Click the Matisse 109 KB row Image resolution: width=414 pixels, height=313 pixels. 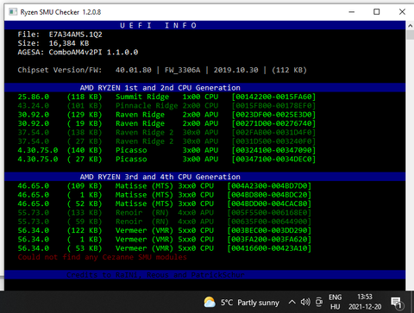click(x=165, y=186)
